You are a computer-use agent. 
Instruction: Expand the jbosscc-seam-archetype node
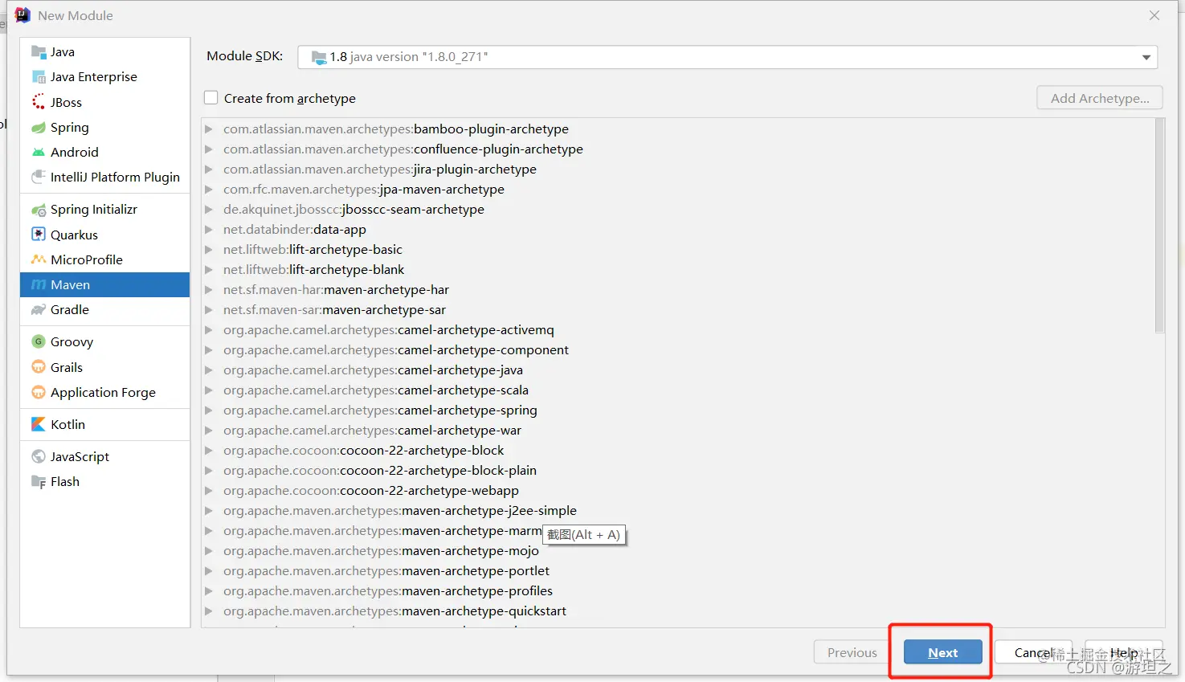click(x=209, y=210)
